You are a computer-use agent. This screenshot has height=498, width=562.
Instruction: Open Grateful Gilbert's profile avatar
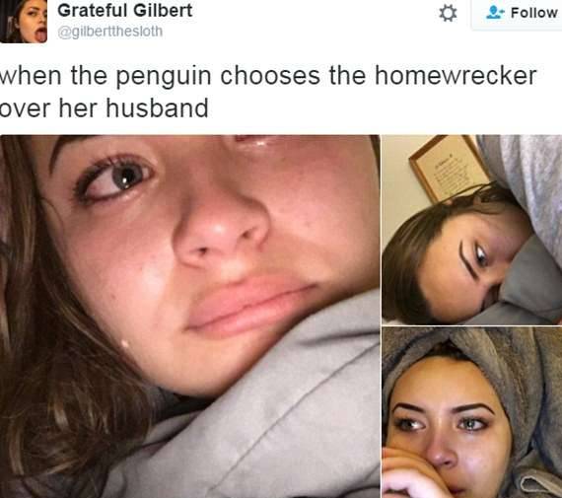coord(24,21)
